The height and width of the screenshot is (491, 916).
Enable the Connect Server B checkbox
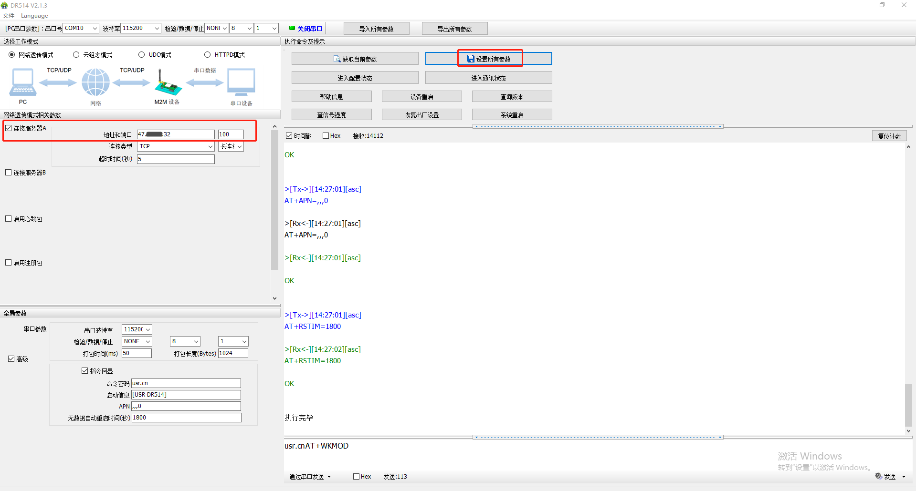click(x=9, y=173)
